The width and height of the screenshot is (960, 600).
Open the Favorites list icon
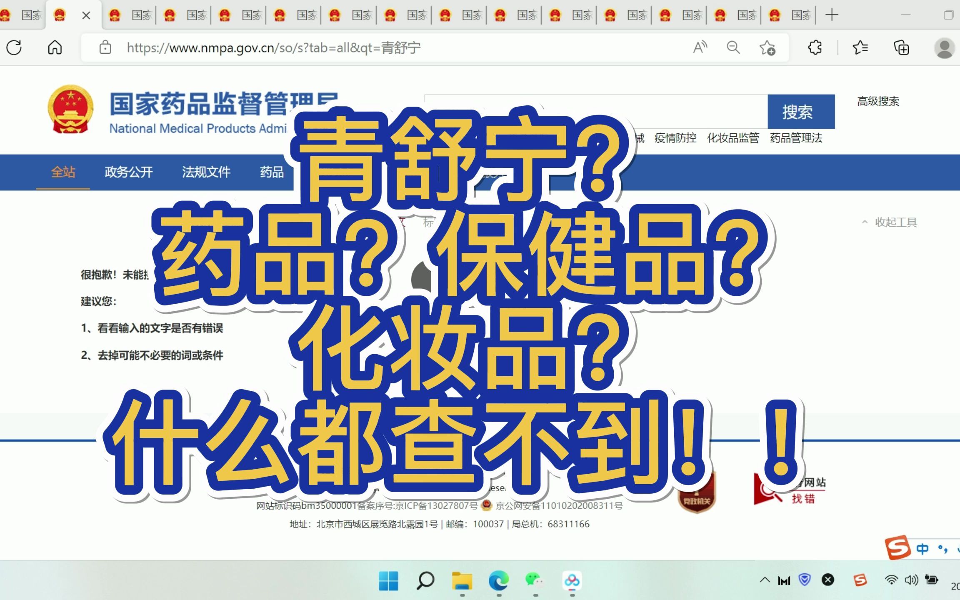tap(860, 47)
